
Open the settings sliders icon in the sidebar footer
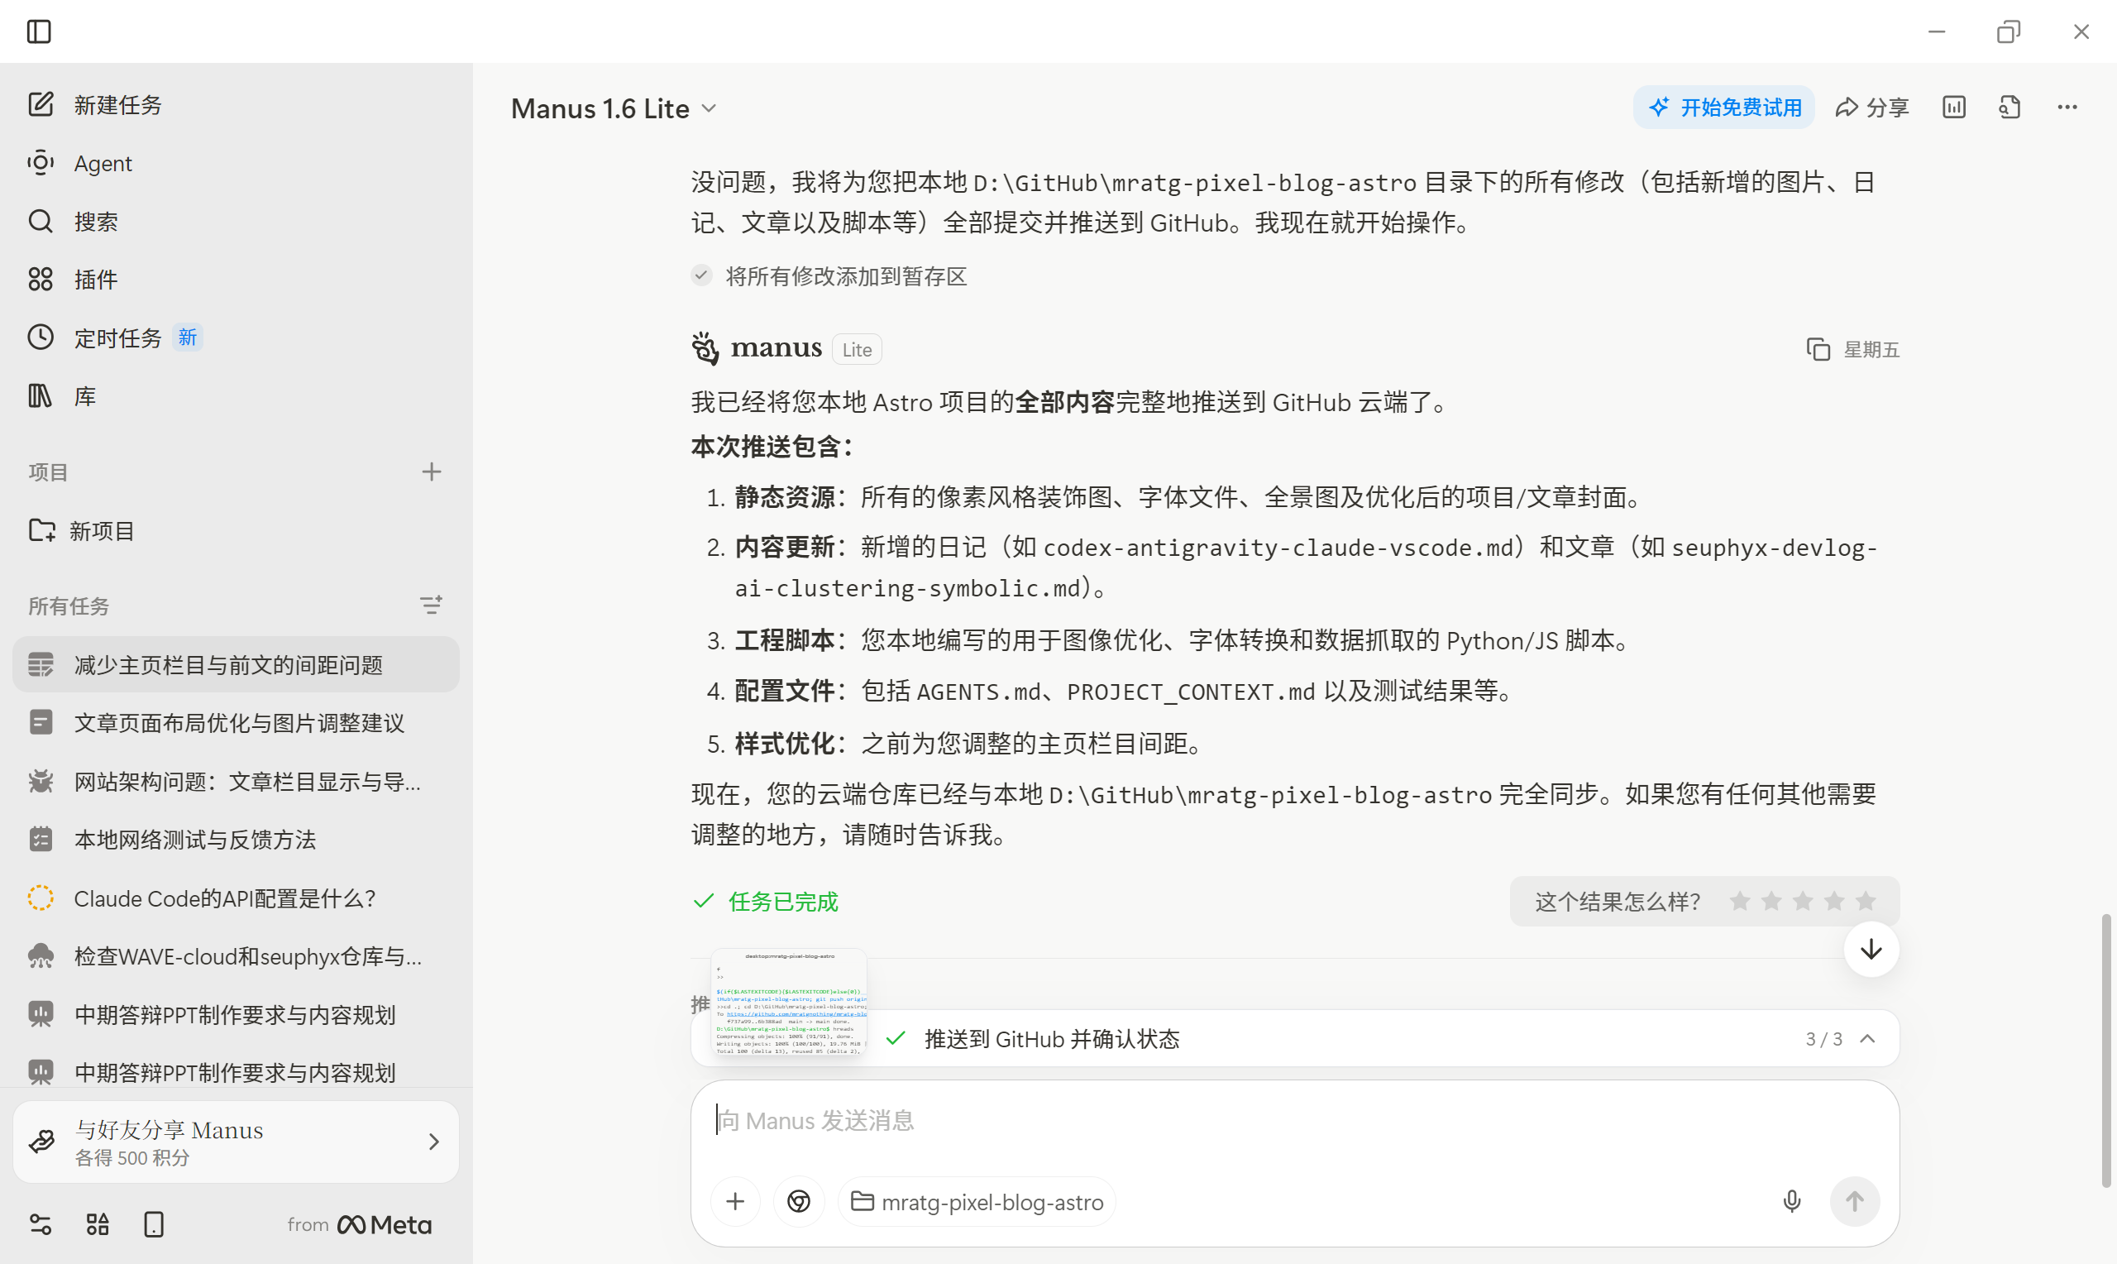click(40, 1225)
